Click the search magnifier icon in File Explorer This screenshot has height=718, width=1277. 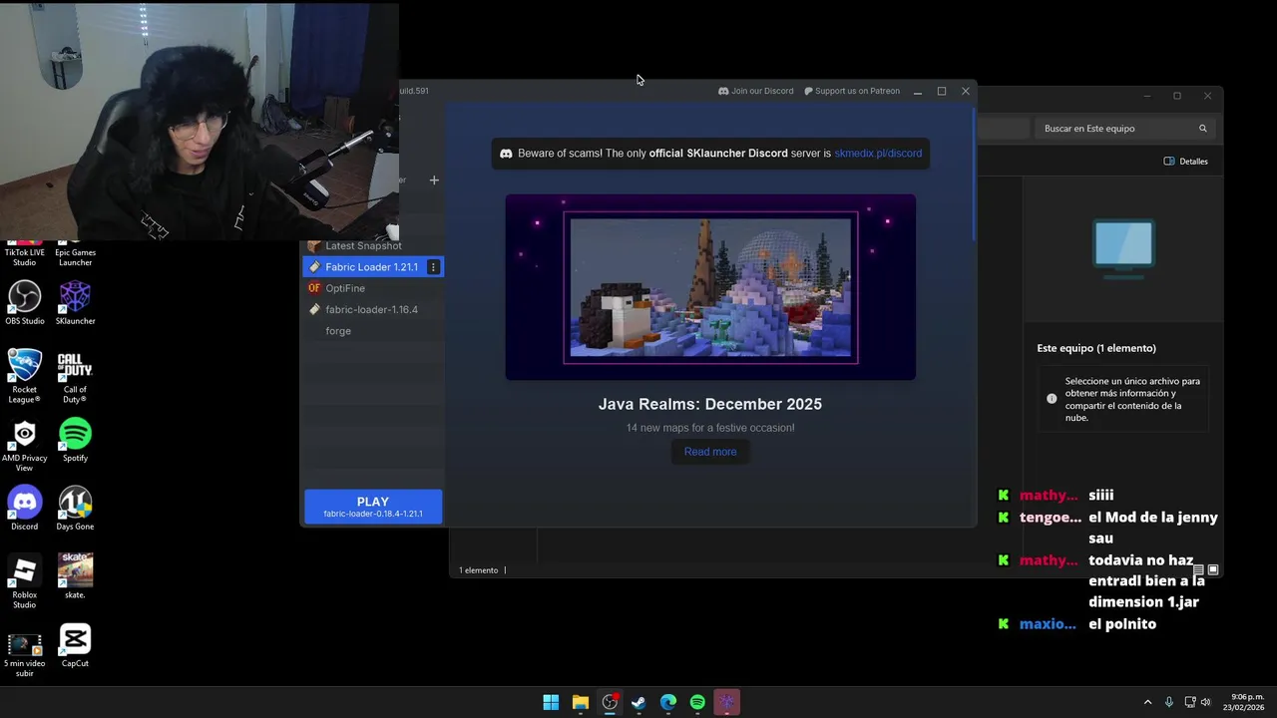(x=1203, y=129)
